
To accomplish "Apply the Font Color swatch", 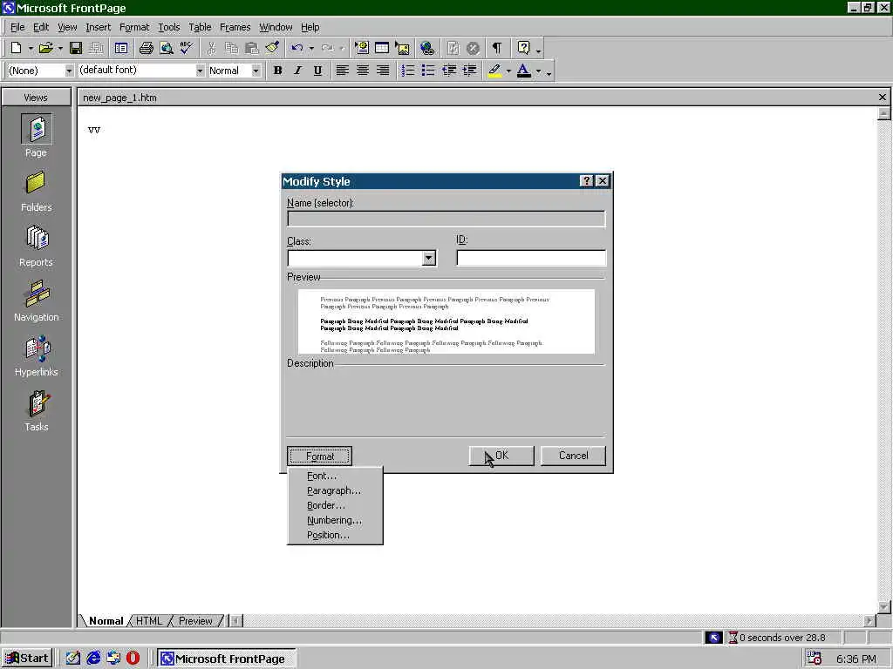I will [524, 71].
